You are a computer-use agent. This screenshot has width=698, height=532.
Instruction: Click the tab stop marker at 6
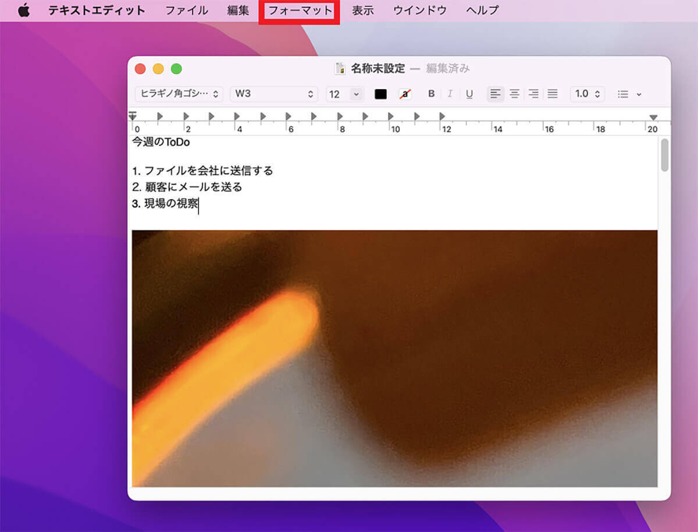tap(289, 116)
